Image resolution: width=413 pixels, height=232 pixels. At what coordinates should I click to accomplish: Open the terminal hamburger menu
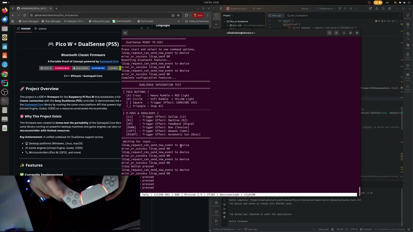(x=336, y=33)
